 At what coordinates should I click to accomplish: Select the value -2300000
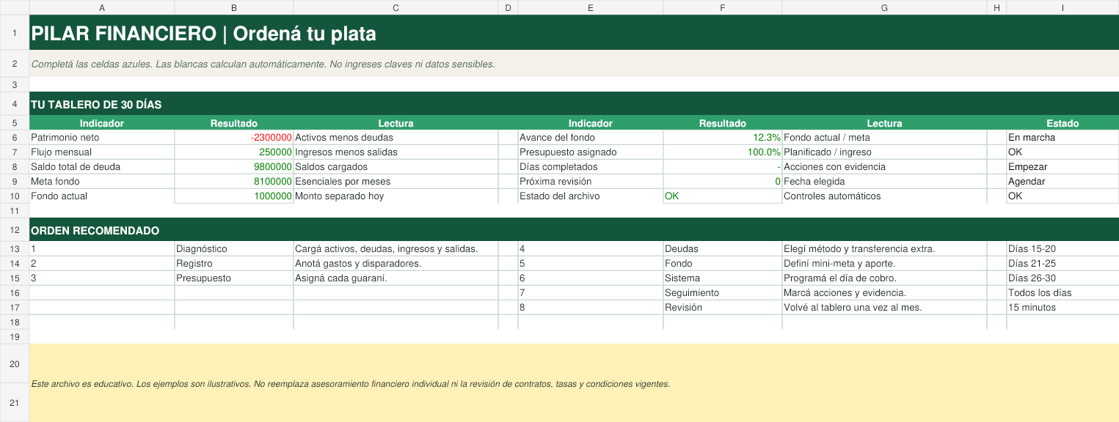click(x=234, y=138)
